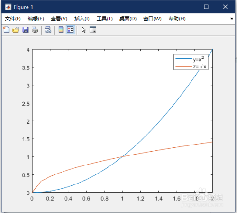
Task: Click the x-axis tick label 1.2
Action: pos(140,199)
